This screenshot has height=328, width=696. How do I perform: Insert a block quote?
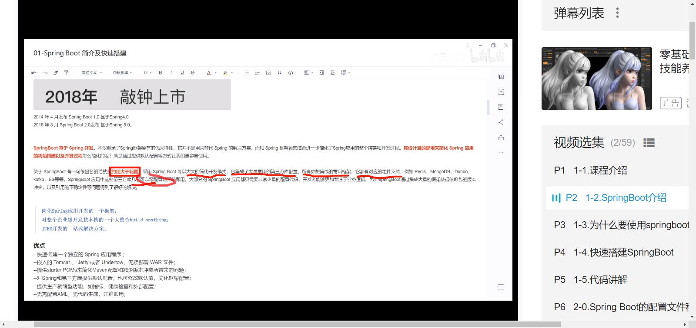pyautogui.click(x=279, y=73)
